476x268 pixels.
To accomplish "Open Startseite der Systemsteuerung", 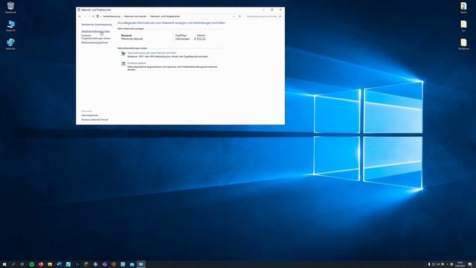I will click(x=97, y=25).
